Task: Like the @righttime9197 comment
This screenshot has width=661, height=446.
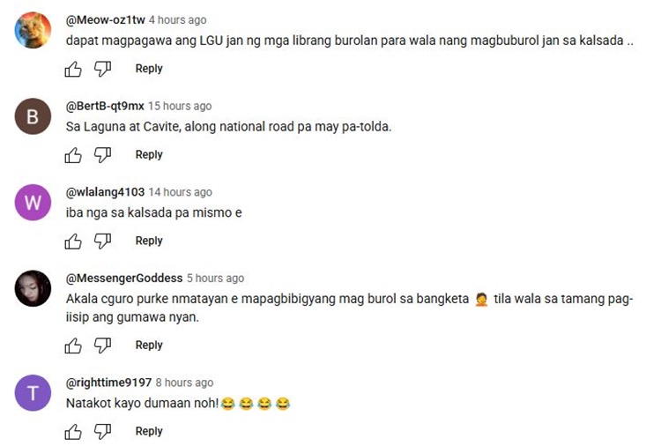Action: (73, 432)
